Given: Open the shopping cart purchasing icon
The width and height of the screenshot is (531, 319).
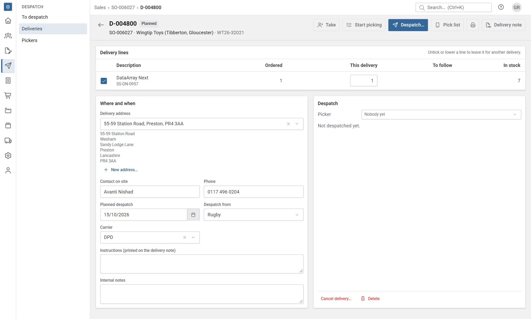Looking at the screenshot, I should coord(8,96).
